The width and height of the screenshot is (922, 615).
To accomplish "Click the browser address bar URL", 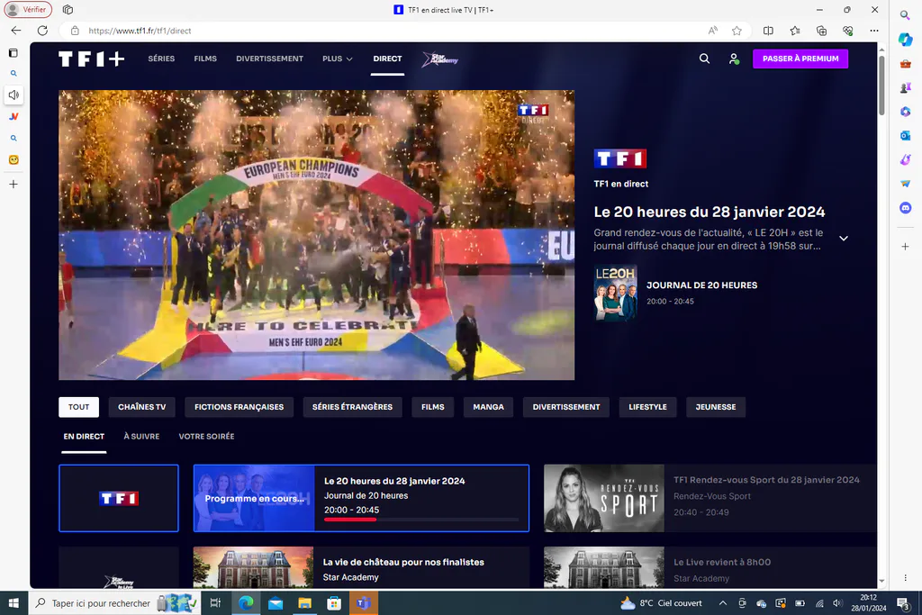I will pos(140,31).
